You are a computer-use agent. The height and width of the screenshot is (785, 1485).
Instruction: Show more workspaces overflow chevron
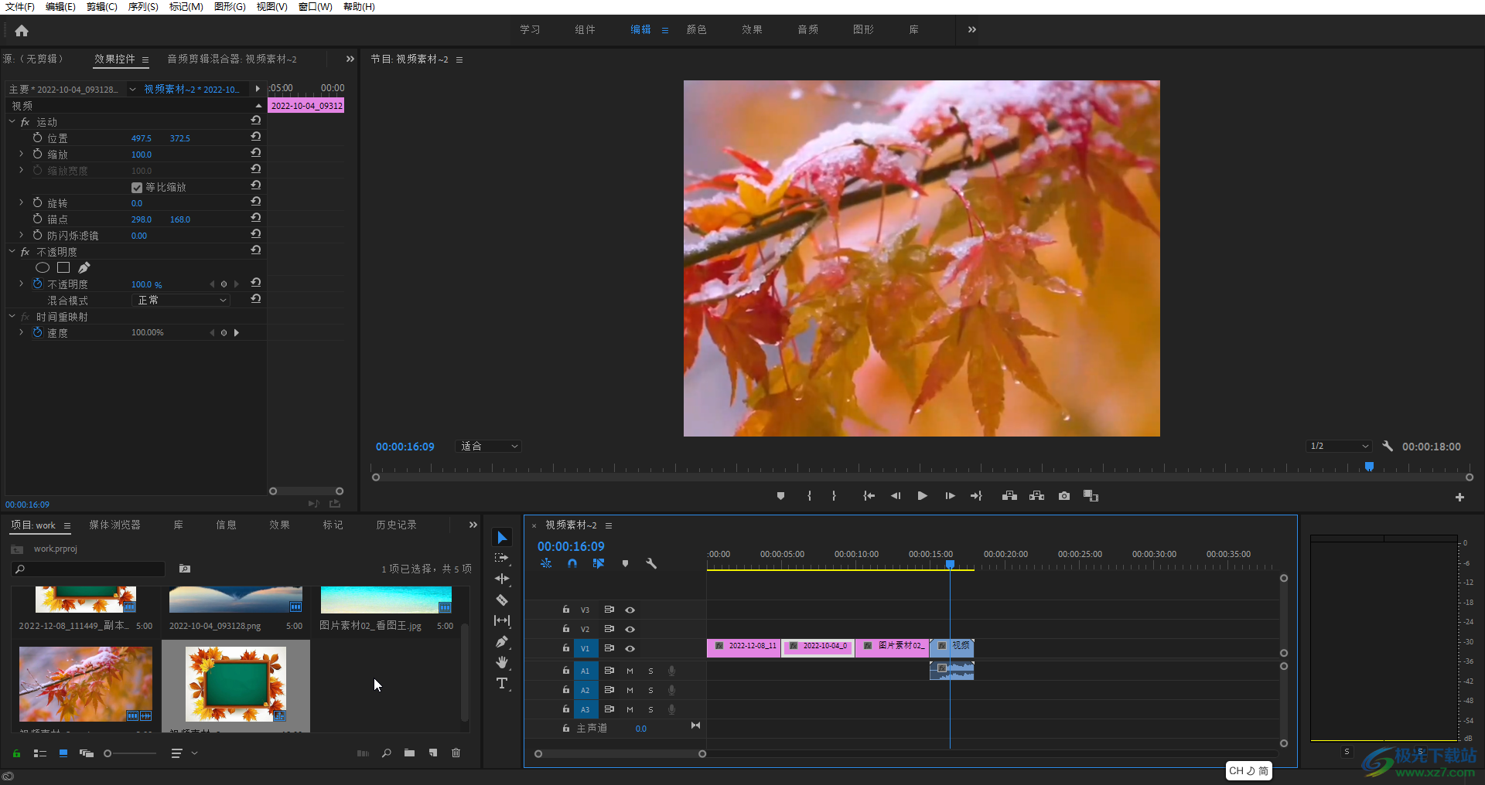[972, 29]
